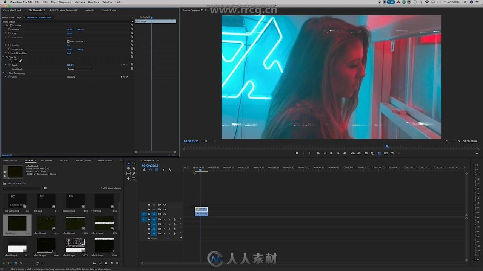This screenshot has height=271, width=483.
Task: Open the Graphics menu
Action: [x=94, y=2]
